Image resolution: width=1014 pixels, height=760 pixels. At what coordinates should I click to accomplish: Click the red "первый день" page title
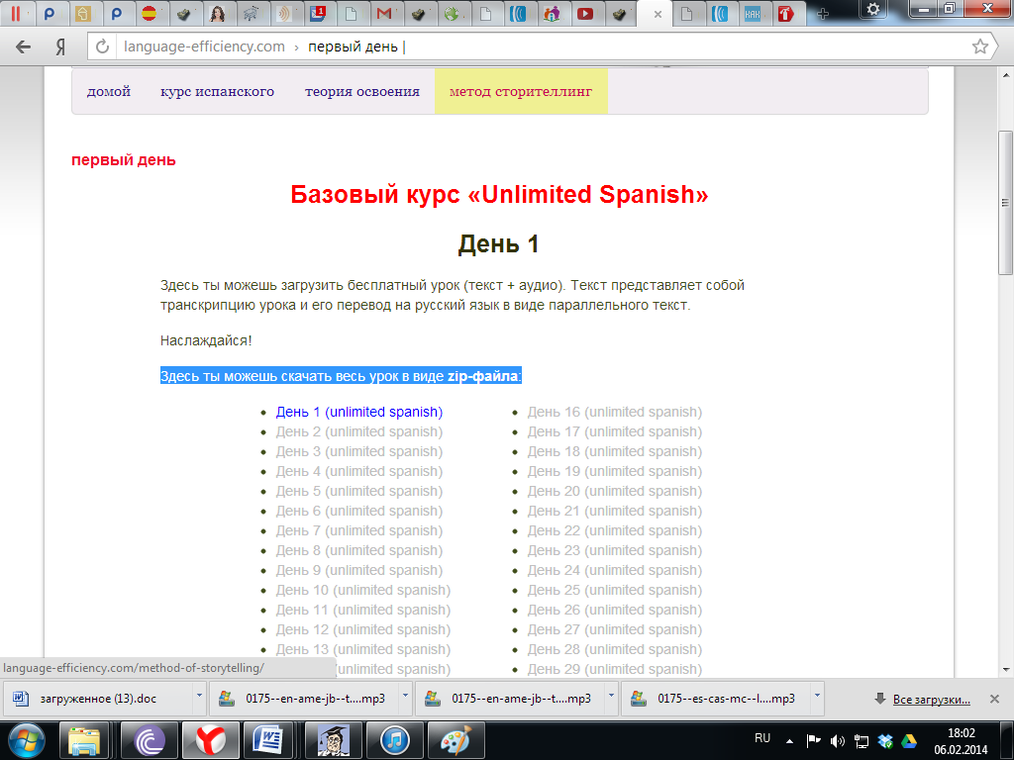point(124,159)
